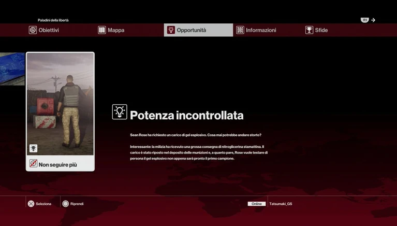
Task: Click the small lightbulb badge on the card
Action: click(33, 148)
